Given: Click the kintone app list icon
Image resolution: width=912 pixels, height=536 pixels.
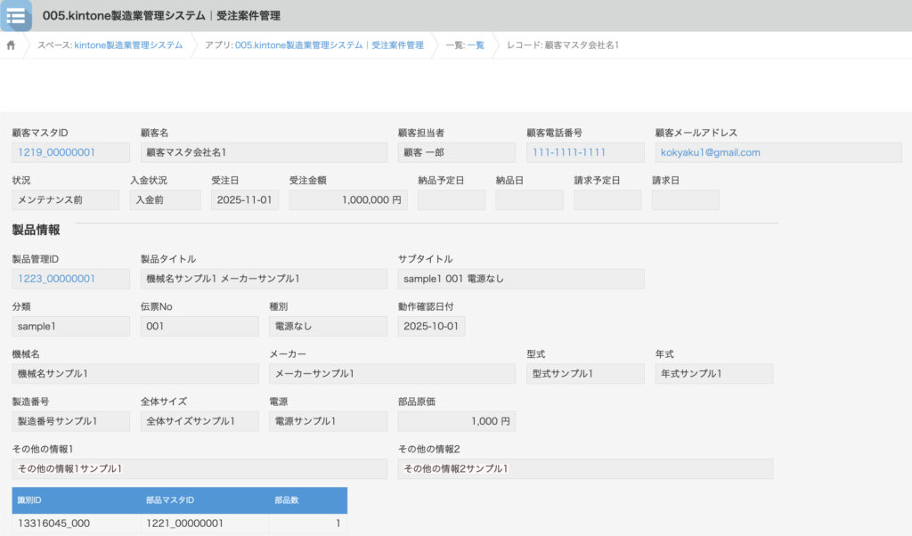Looking at the screenshot, I should 16,16.
